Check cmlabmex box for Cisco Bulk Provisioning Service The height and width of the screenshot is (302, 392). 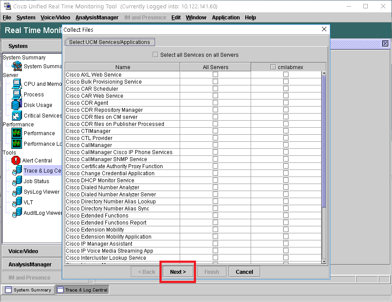coord(286,82)
